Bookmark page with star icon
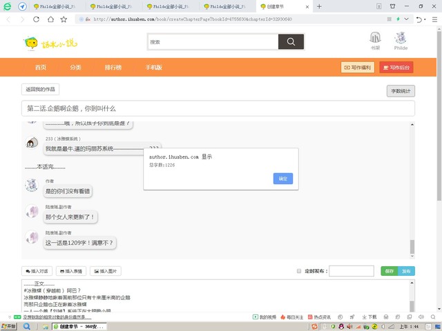The width and height of the screenshot is (442, 331). (64, 19)
